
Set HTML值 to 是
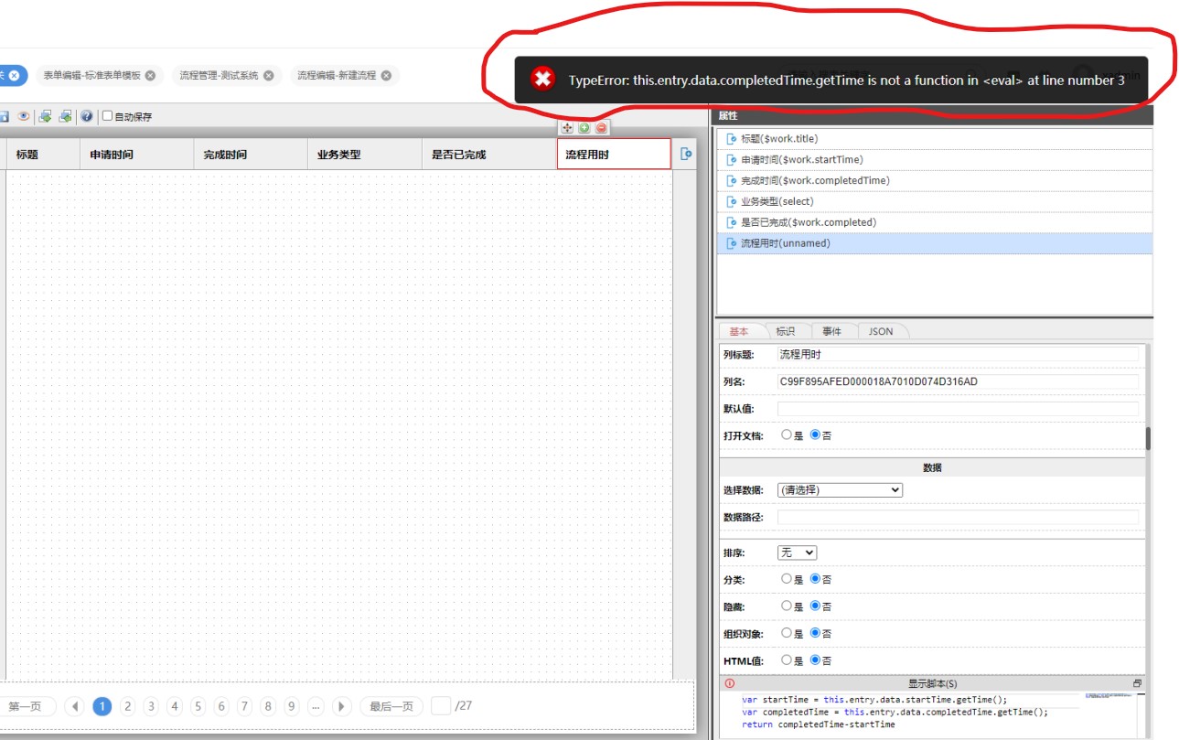click(x=787, y=660)
